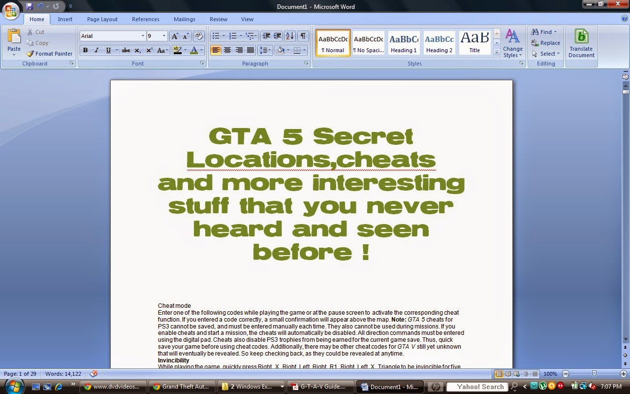Click the Translate Document icon
This screenshot has height=394, width=630.
pos(581,37)
